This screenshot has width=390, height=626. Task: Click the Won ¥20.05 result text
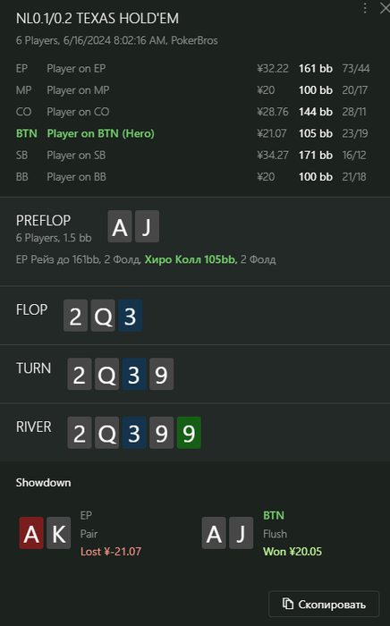(x=292, y=552)
